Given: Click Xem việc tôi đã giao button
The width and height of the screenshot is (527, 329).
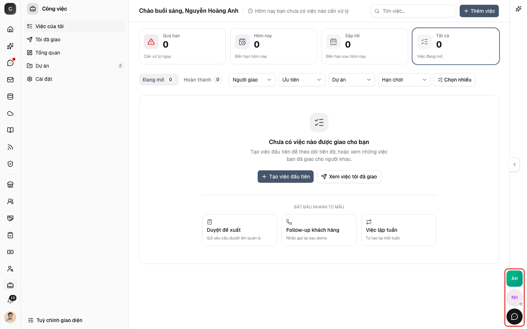Looking at the screenshot, I should [x=349, y=177].
